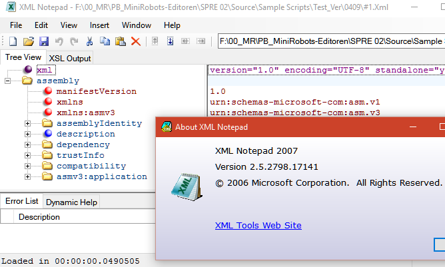Select the assembly node label
Screen dimensions: 445x267
[58, 81]
